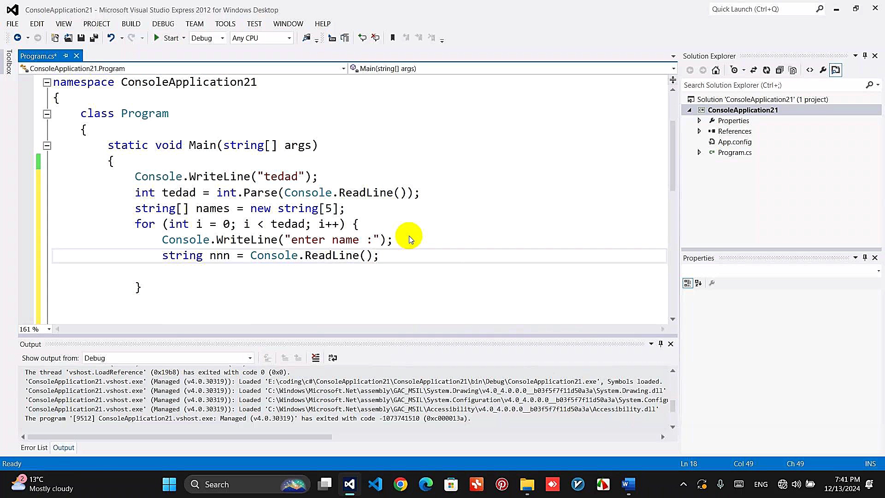
Task: Click the Output horizontal scrollbar thumb
Action: pyautogui.click(x=179, y=437)
